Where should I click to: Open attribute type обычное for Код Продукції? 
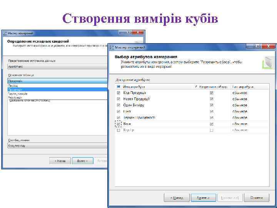[x=240, y=93]
